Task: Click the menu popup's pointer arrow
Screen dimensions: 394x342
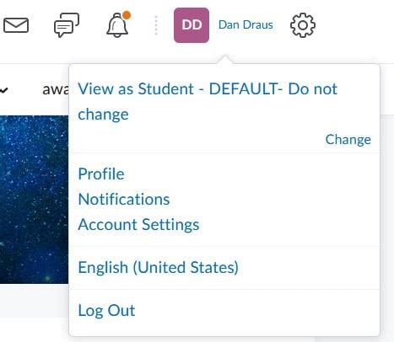Action: coord(224,60)
